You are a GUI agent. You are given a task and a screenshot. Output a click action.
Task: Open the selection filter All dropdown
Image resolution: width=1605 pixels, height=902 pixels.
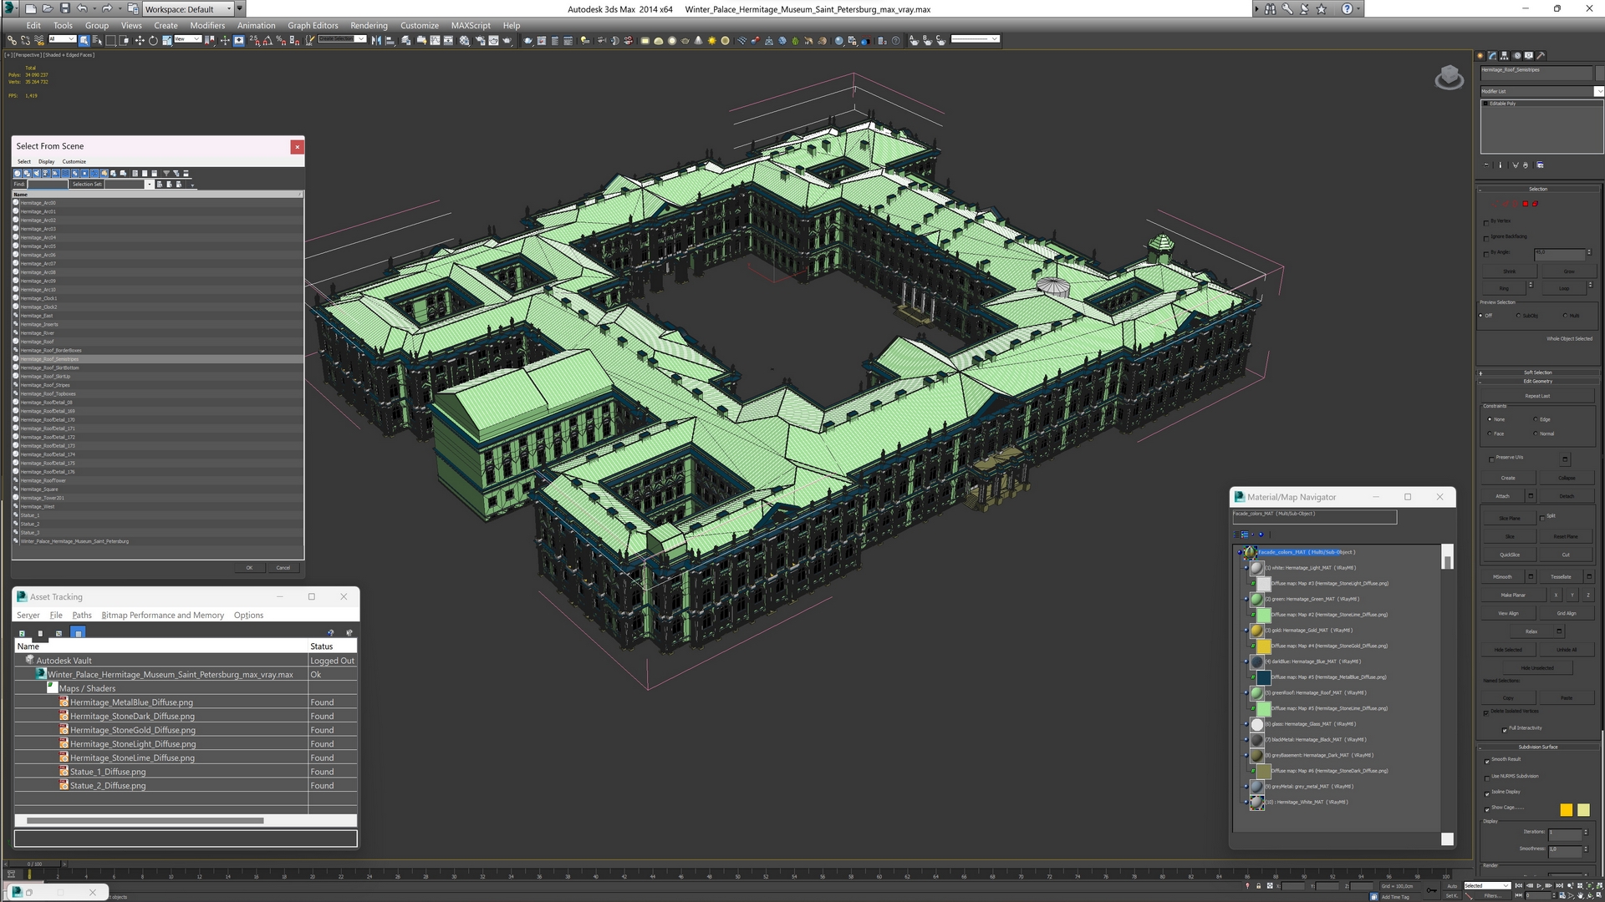click(x=63, y=39)
